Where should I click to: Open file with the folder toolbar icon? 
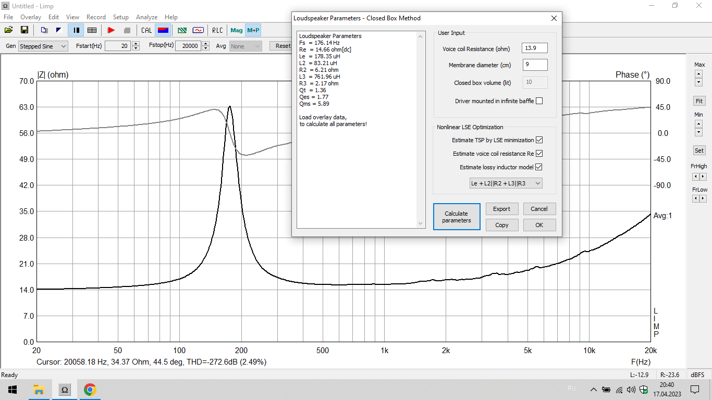9,30
